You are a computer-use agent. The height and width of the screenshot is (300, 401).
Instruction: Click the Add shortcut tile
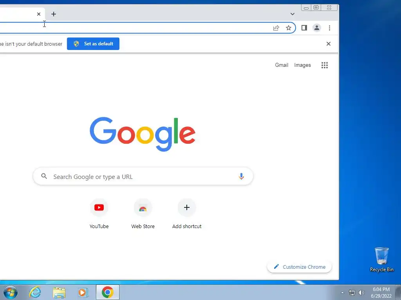pyautogui.click(x=187, y=214)
